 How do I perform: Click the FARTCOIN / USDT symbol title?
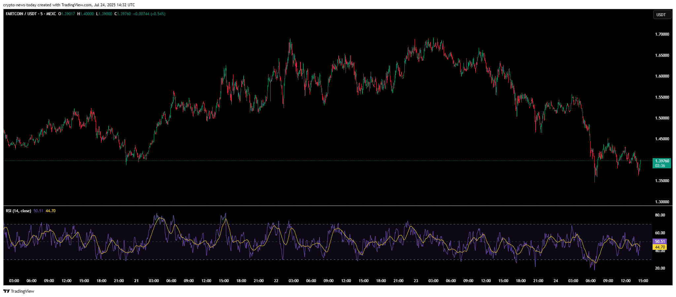point(21,14)
